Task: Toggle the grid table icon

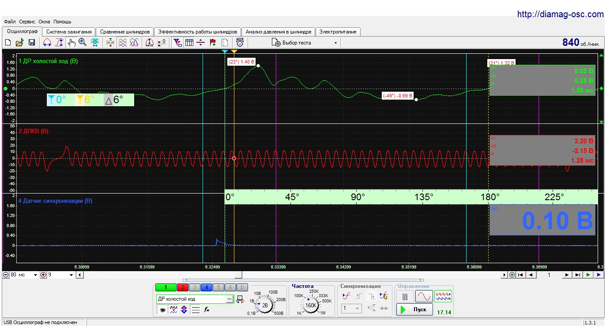Action: pos(189,43)
